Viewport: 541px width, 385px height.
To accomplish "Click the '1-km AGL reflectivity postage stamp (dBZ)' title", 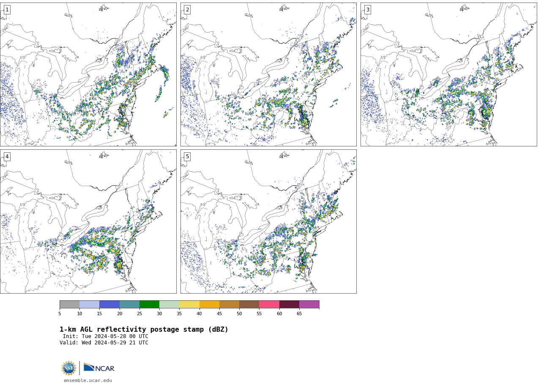I will click(144, 330).
